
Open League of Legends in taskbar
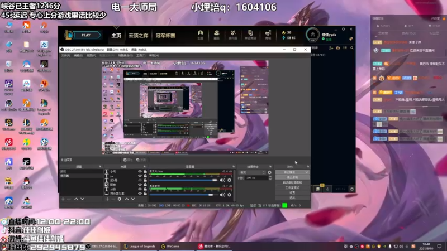click(x=139, y=246)
